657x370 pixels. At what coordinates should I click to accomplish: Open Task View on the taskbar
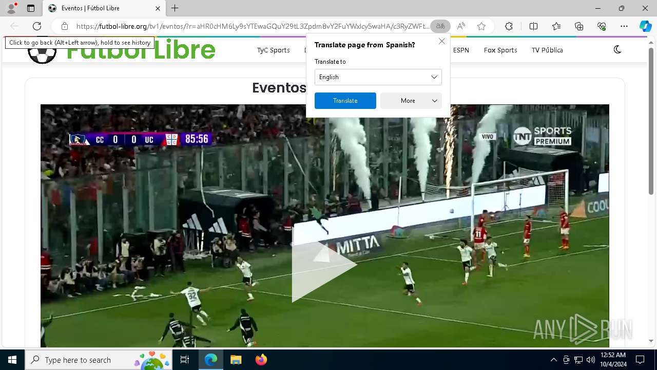185,360
